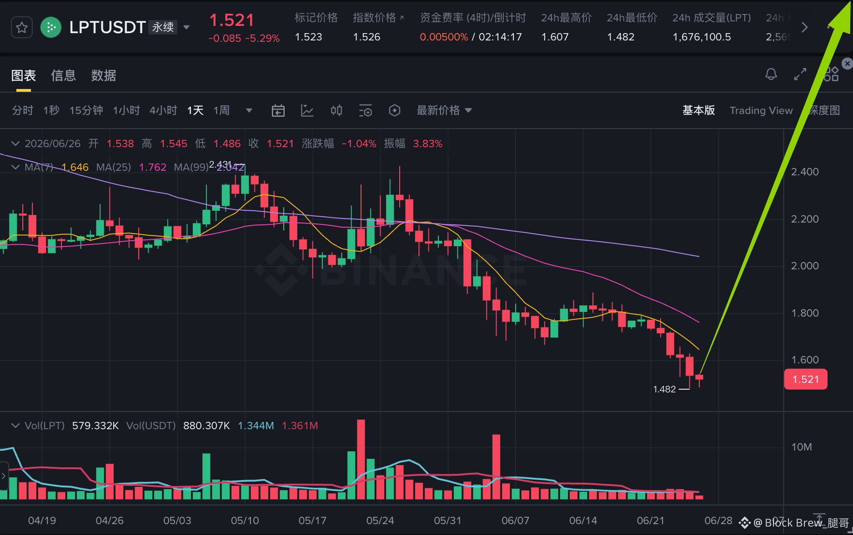
Task: Select the 1天 interval
Action: tap(196, 110)
